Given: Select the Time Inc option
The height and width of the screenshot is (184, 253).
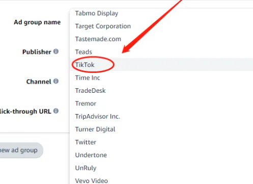Looking at the screenshot, I should 161,78.
